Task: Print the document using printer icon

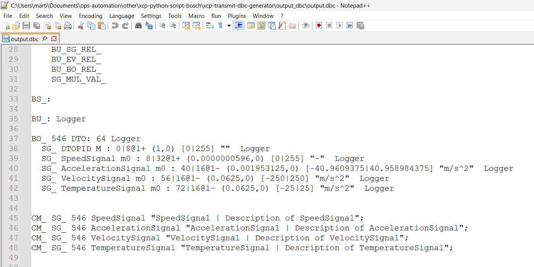Action: [68, 26]
